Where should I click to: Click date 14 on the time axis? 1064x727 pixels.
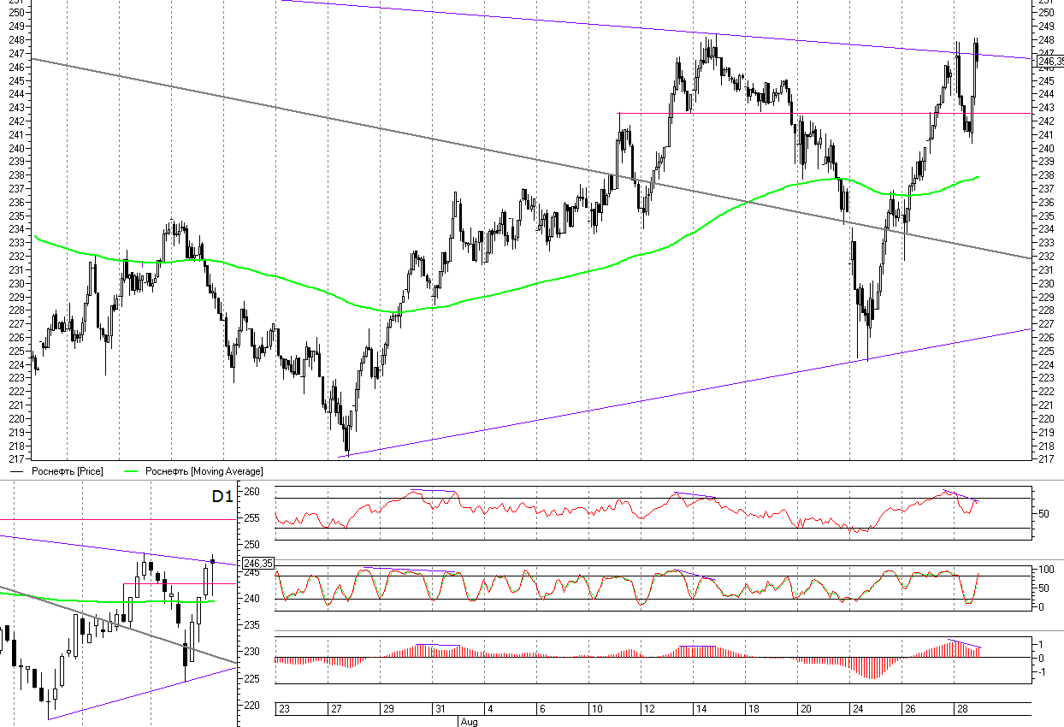pyautogui.click(x=701, y=709)
